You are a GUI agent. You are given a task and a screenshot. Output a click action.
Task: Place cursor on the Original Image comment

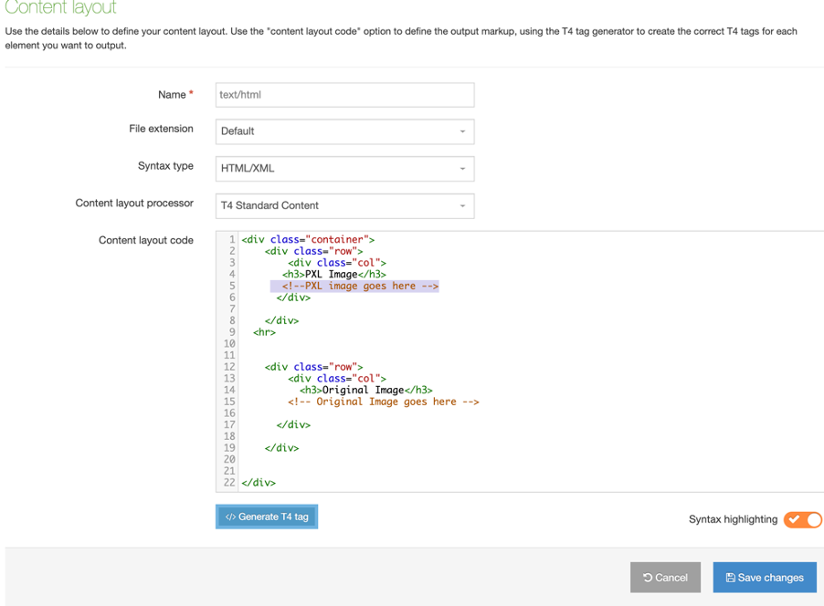pos(383,402)
